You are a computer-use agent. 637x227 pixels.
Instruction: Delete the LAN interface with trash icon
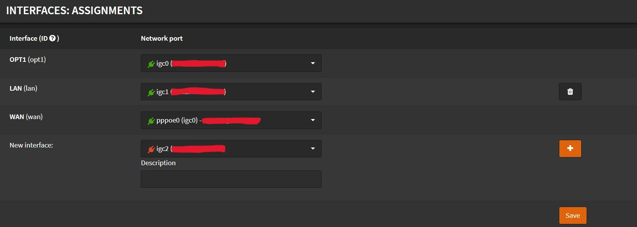click(x=570, y=91)
